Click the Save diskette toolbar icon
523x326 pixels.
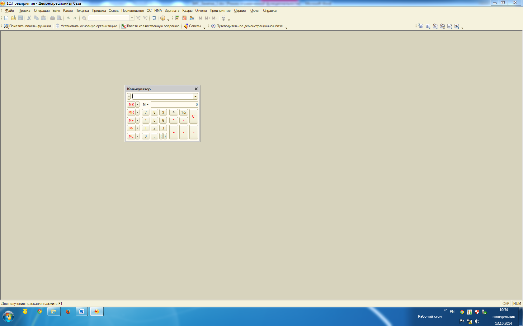pyautogui.click(x=21, y=18)
